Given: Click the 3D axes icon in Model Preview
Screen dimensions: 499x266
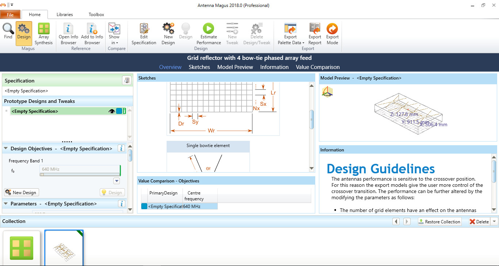Looking at the screenshot, I should [327, 92].
